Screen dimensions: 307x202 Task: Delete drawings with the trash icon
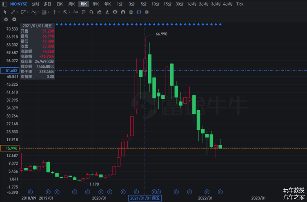pyautogui.click(x=131, y=12)
